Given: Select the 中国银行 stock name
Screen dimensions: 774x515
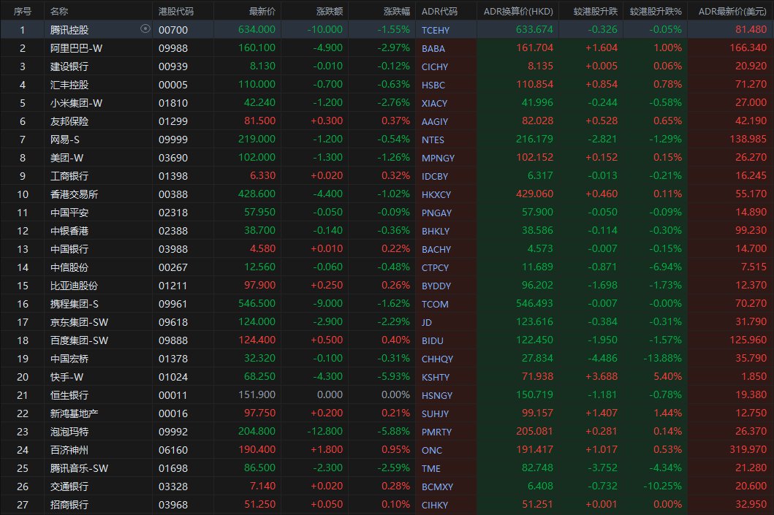Looking at the screenshot, I should pyautogui.click(x=69, y=248).
